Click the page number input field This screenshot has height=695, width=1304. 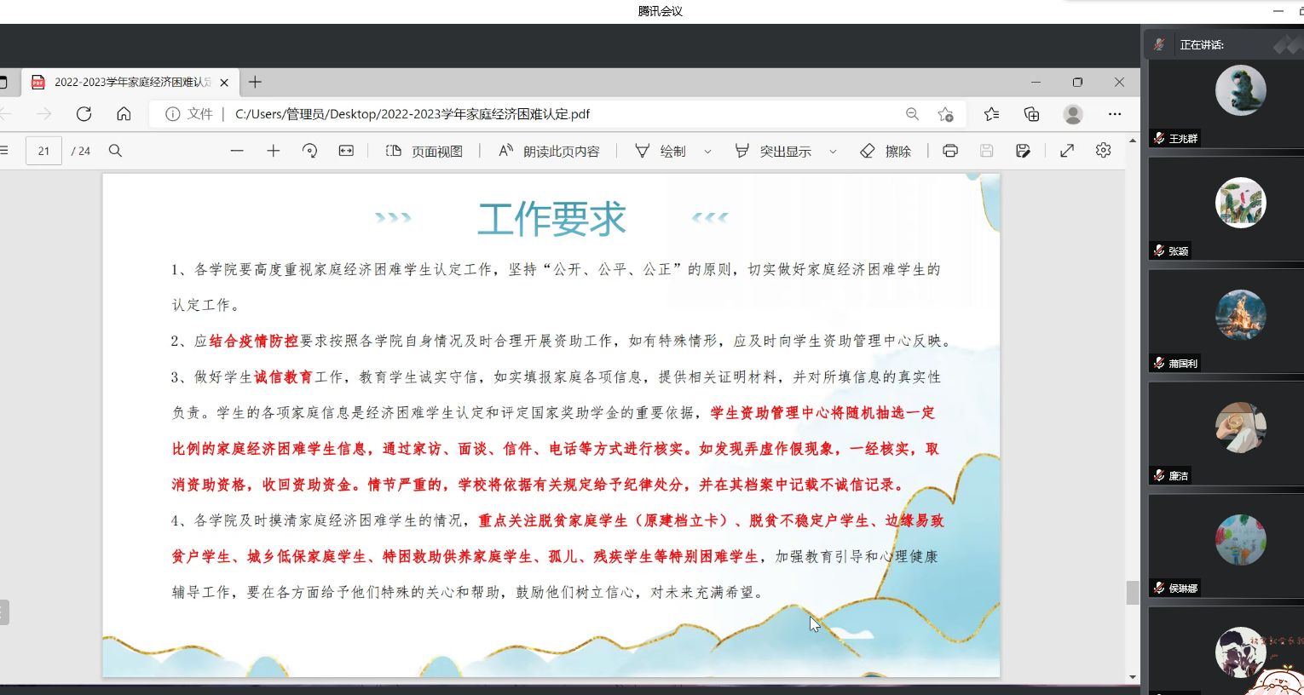pyautogui.click(x=43, y=151)
